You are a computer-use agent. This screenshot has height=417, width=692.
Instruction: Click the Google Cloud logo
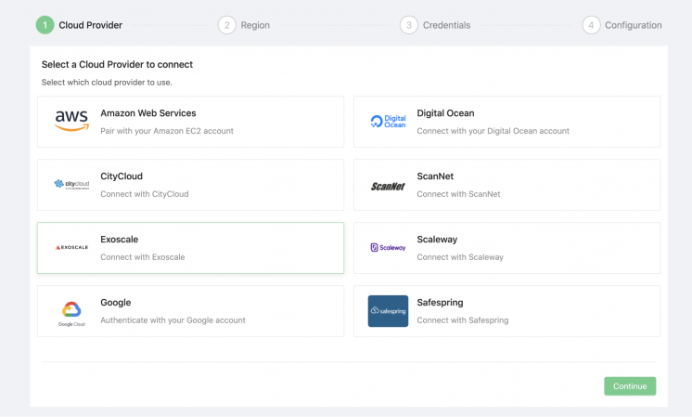(71, 311)
